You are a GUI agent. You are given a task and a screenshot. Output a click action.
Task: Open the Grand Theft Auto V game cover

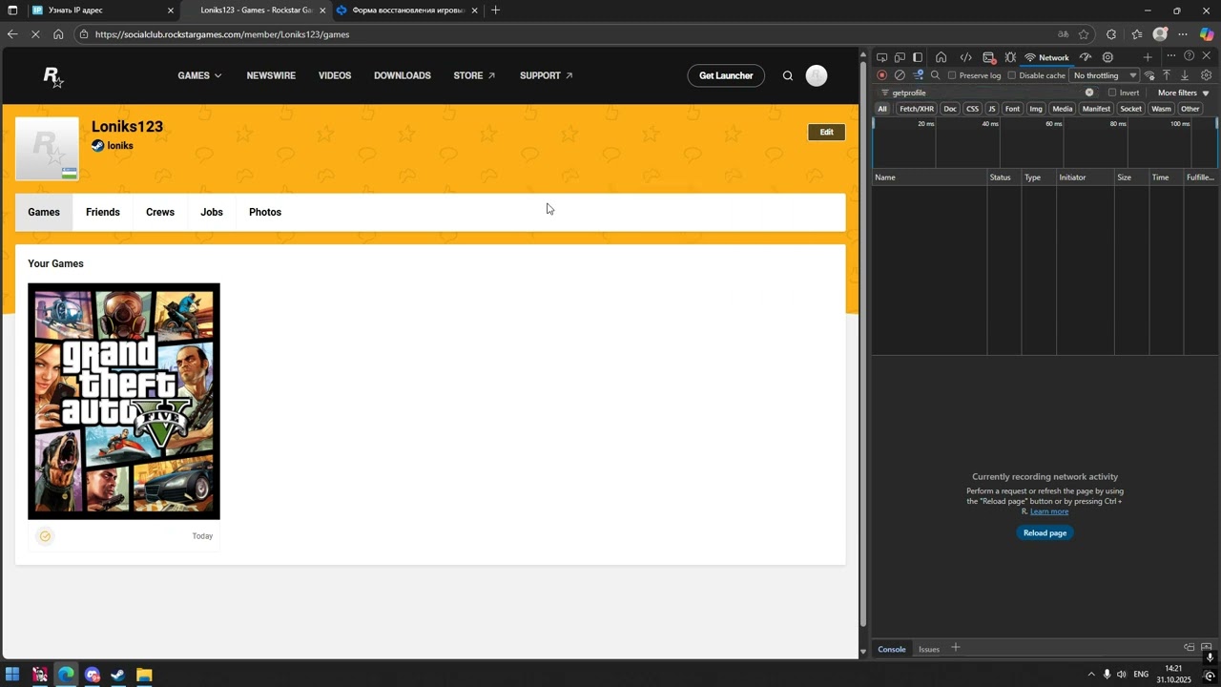coord(124,402)
